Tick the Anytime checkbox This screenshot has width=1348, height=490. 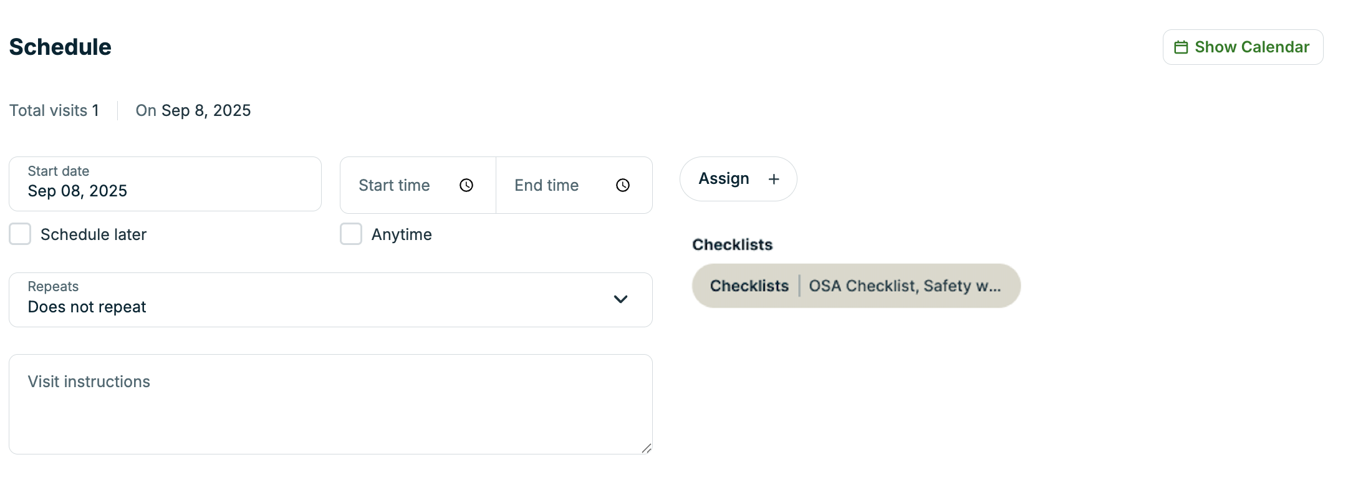click(351, 234)
